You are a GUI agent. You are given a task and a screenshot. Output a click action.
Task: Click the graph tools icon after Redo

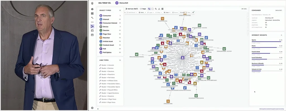click(x=193, y=12)
